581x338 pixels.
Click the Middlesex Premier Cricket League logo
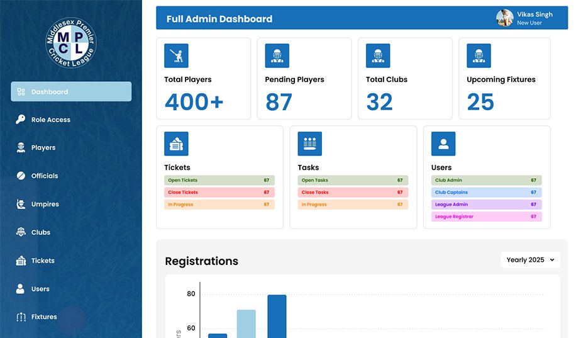[71, 42]
